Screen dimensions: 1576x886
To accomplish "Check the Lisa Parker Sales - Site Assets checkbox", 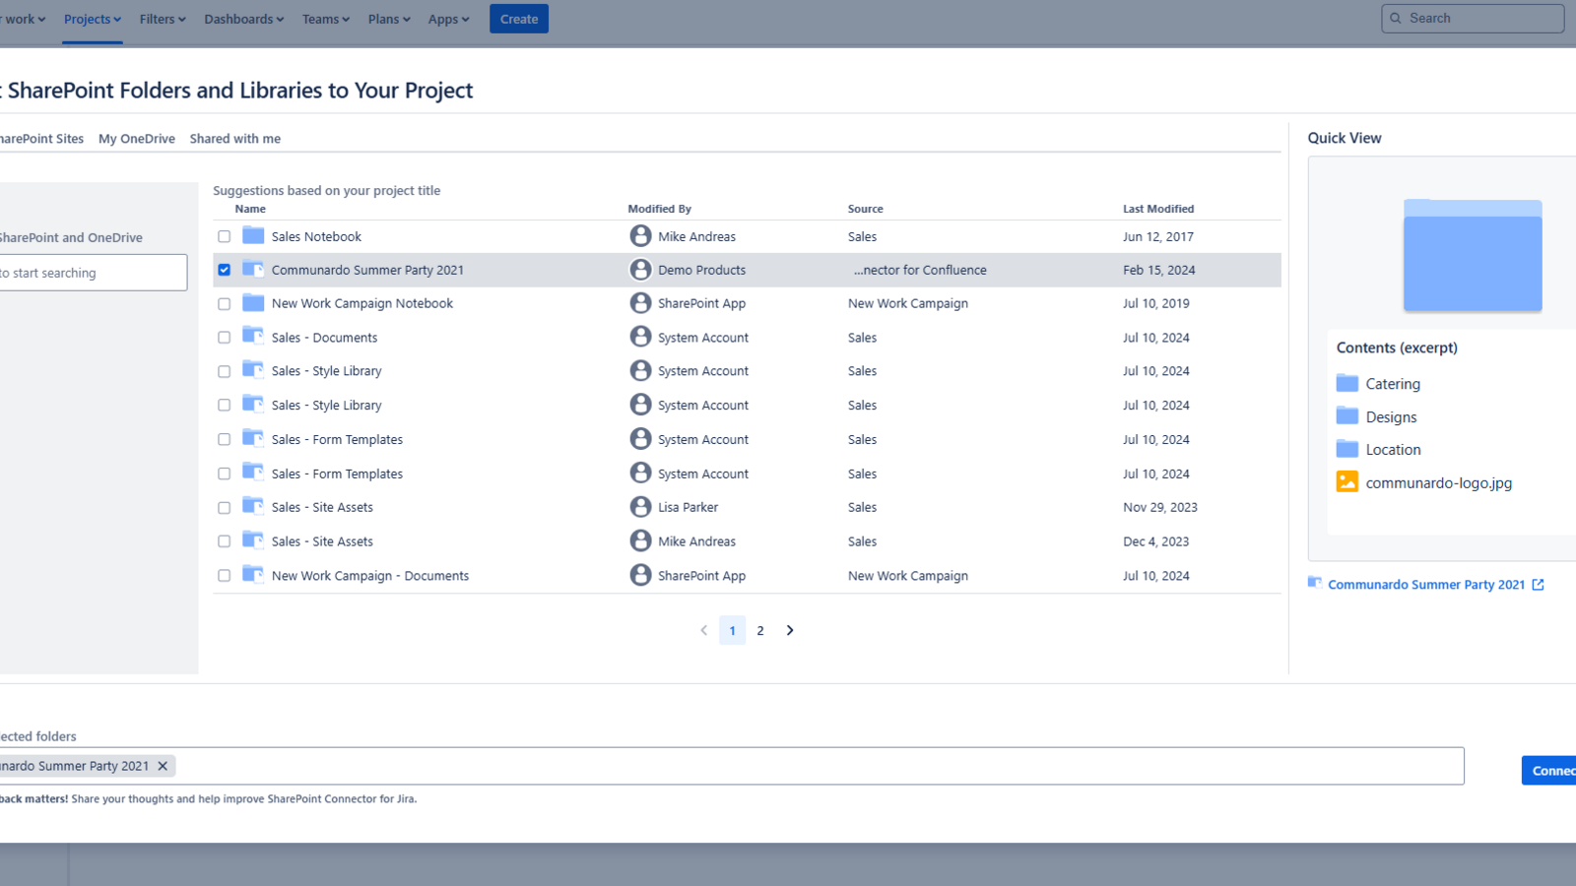I will [x=224, y=508].
